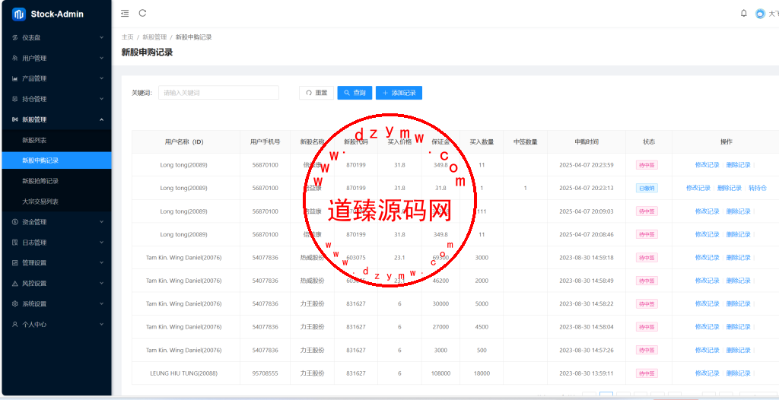
Task: Select the 新股申购记录 submenu item
Action: 56,160
